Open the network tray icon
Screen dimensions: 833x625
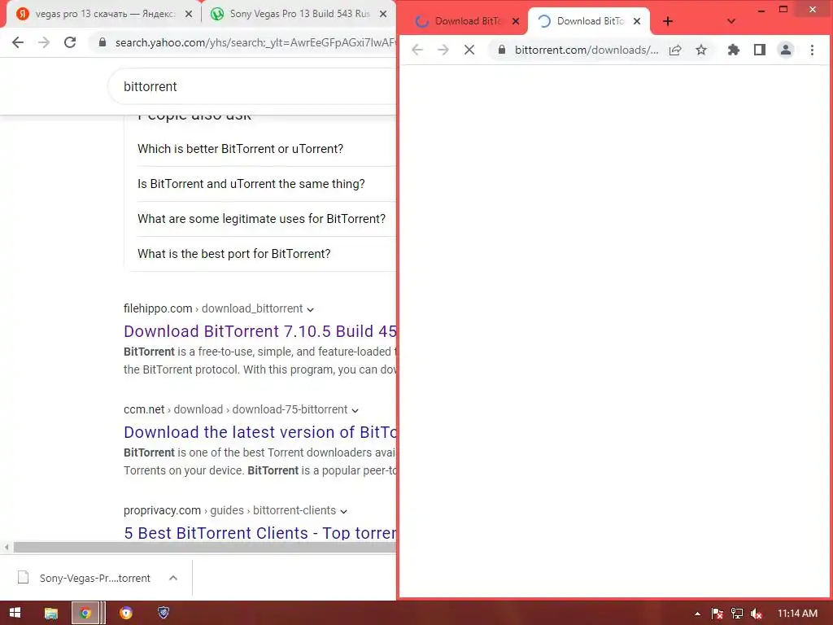pyautogui.click(x=737, y=614)
